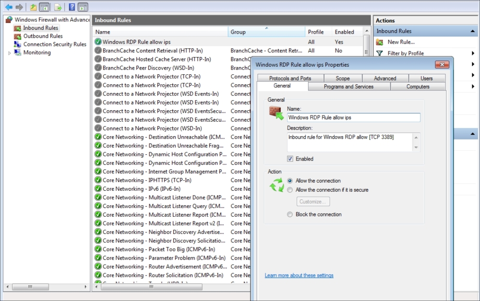Collapse the Inbound Rules actions section

point(473,31)
